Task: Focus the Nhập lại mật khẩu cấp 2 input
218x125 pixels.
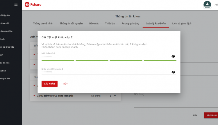Action: click(106, 72)
